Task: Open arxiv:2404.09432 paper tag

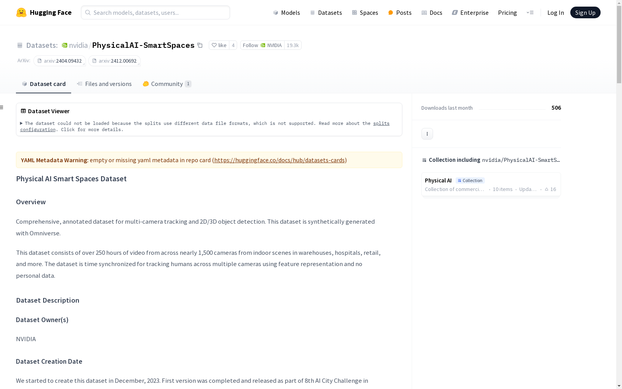Action: pyautogui.click(x=59, y=61)
